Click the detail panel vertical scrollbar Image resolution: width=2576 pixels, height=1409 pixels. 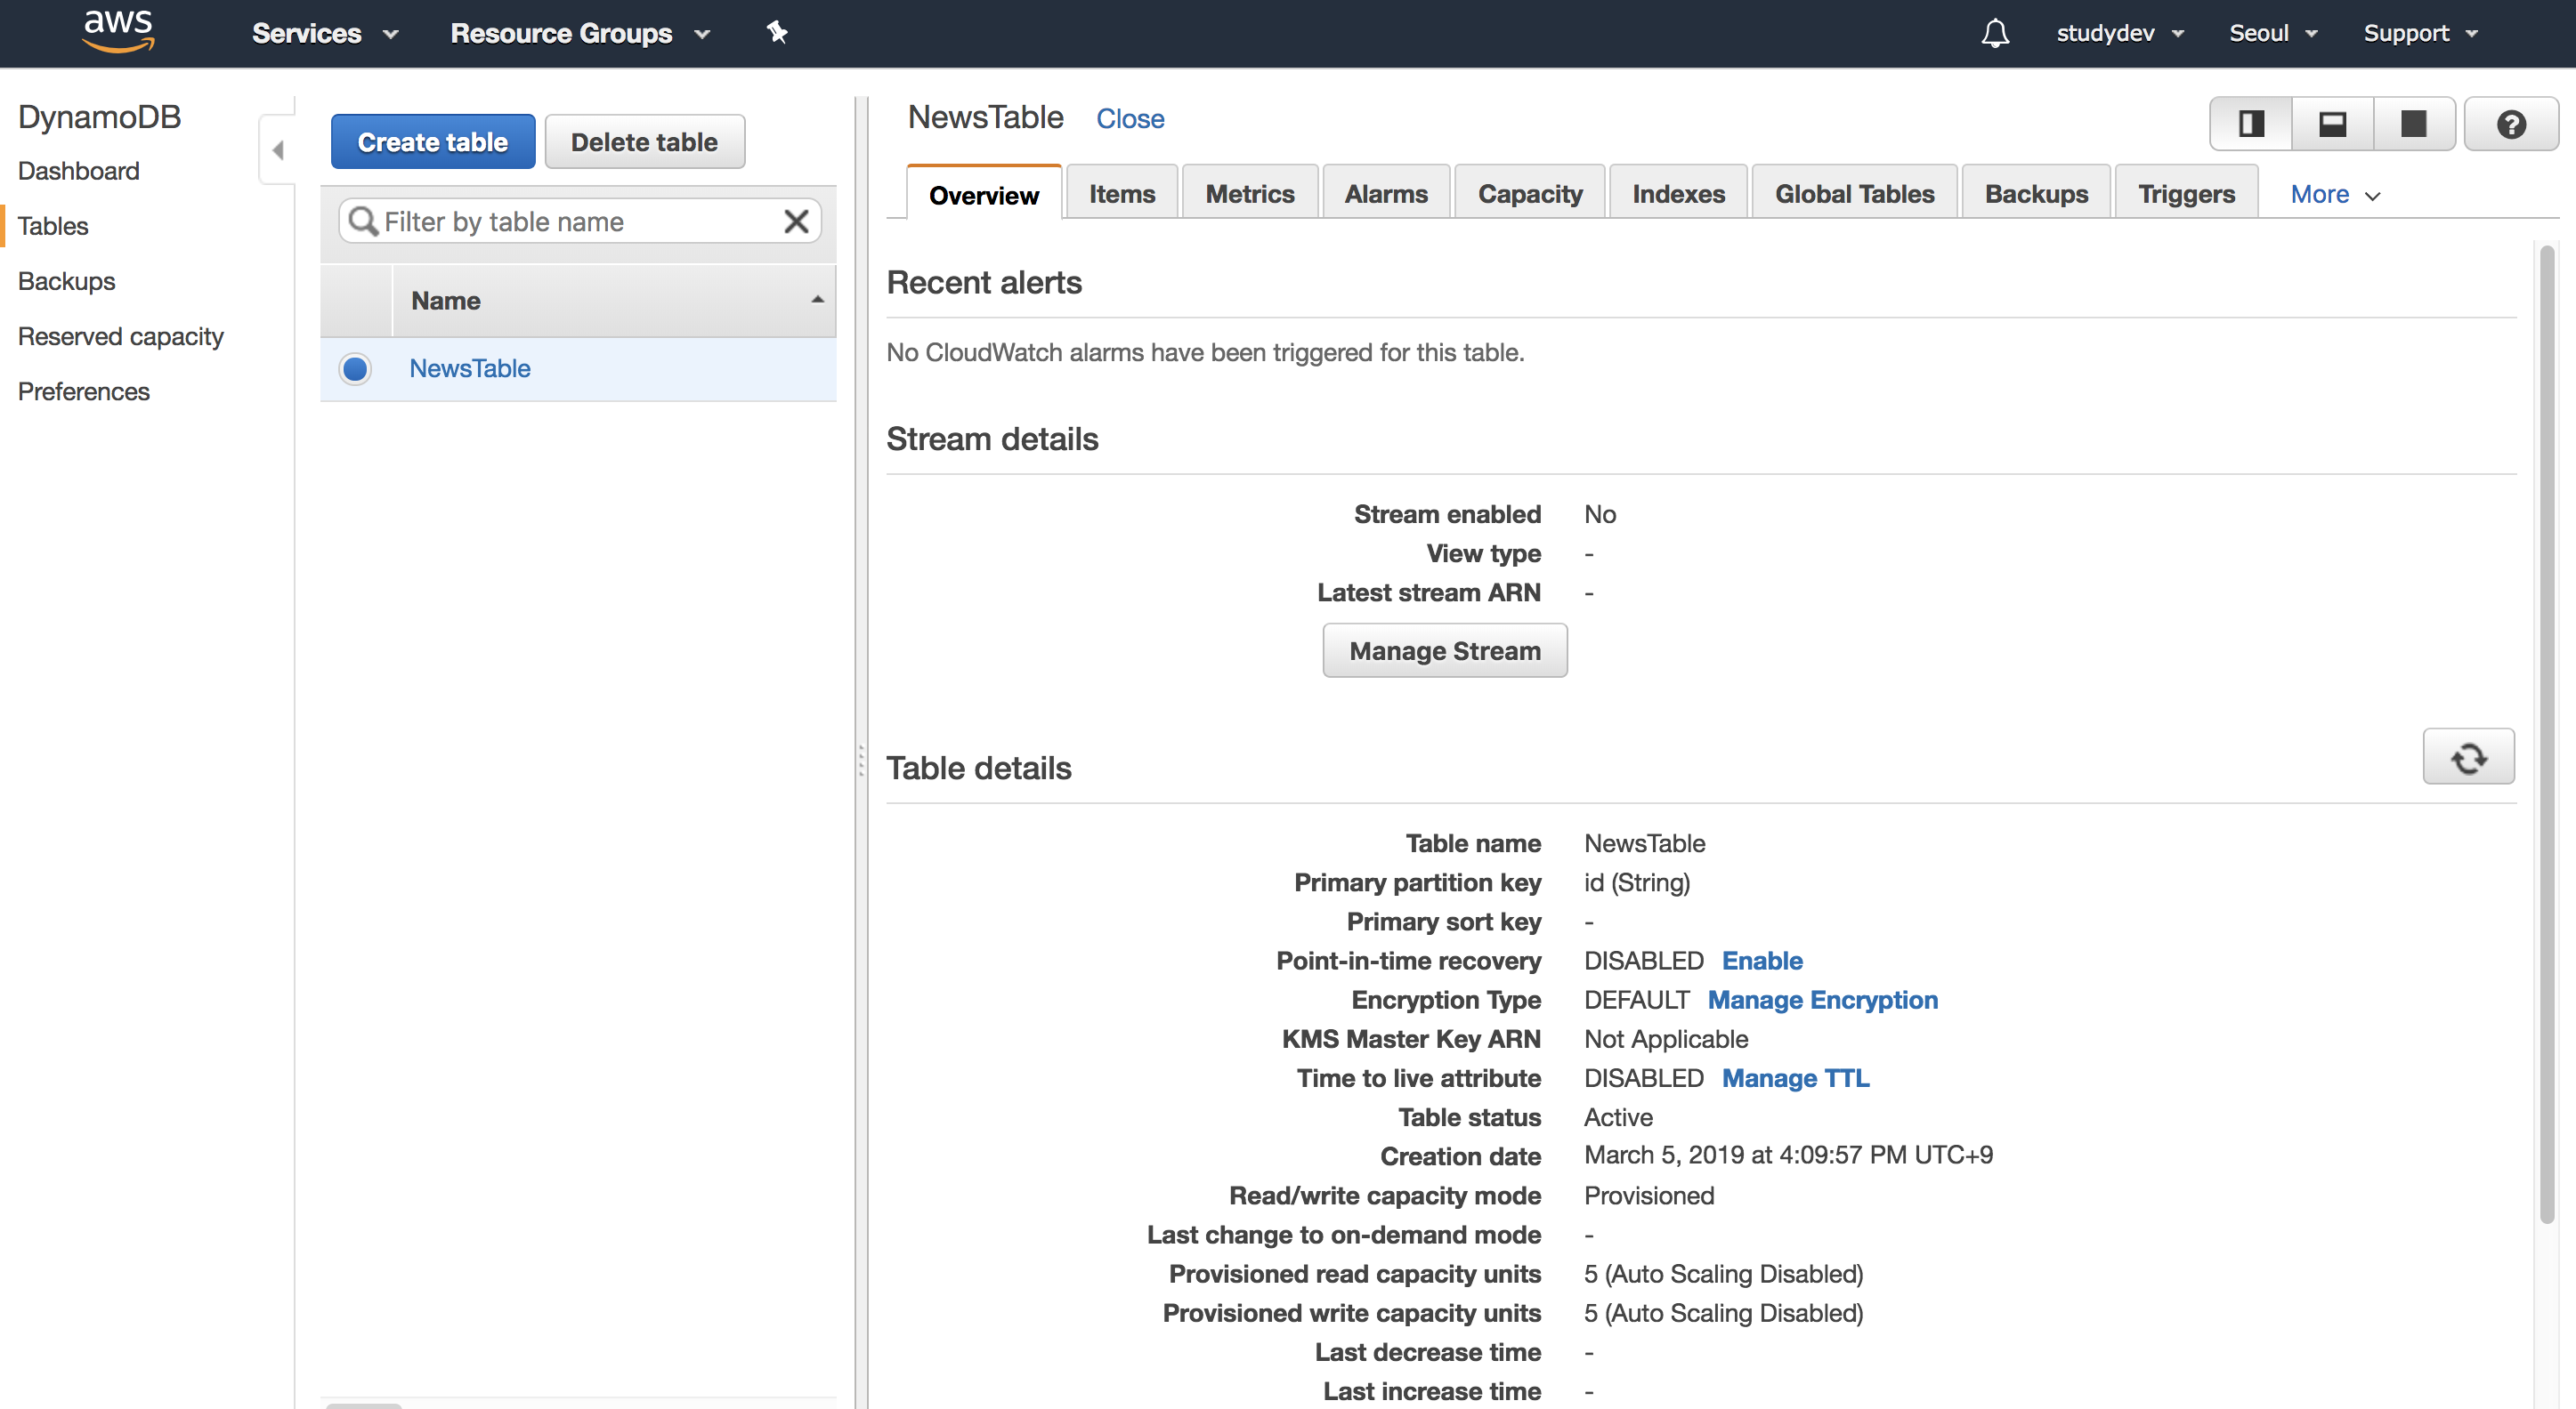[2546, 735]
